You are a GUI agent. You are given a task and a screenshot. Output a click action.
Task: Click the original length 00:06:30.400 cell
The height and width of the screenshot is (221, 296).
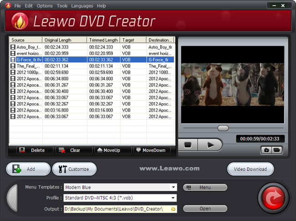click(x=56, y=91)
